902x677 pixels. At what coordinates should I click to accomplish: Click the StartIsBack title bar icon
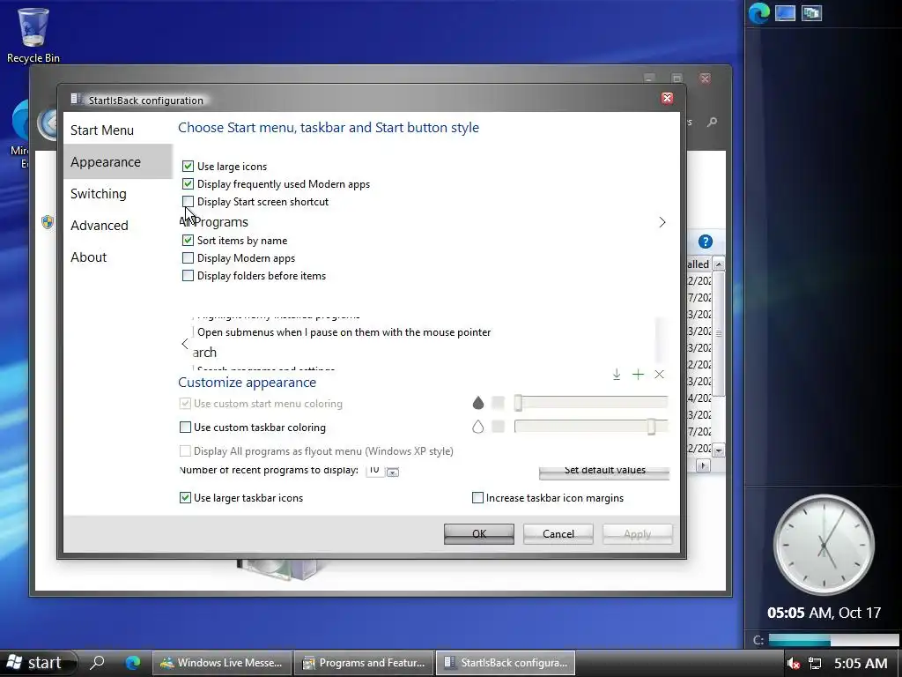(x=77, y=100)
